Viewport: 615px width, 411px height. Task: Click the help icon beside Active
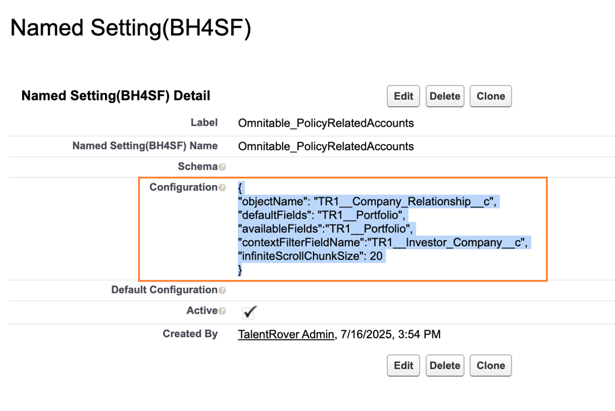tap(222, 311)
